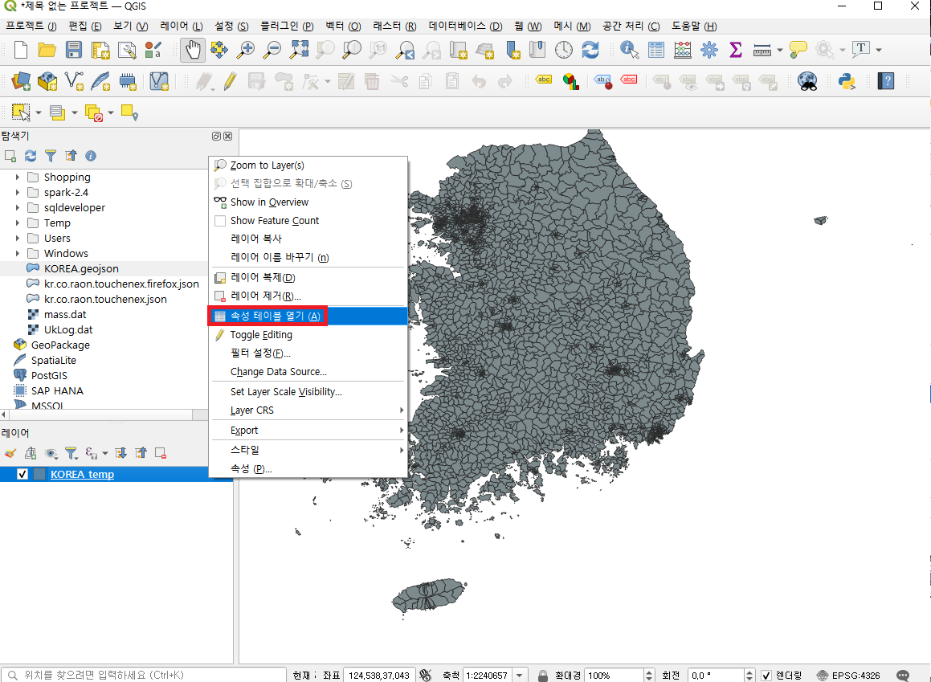Open the scale dropdown arrow
The image size is (931, 682).
tap(520, 676)
